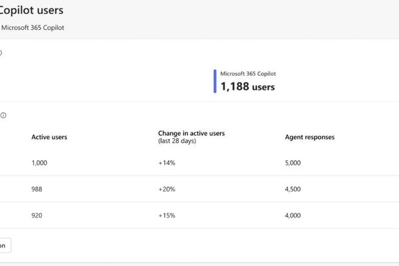The width and height of the screenshot is (399, 266).
Task: Click the +14% change value
Action: tap(167, 163)
